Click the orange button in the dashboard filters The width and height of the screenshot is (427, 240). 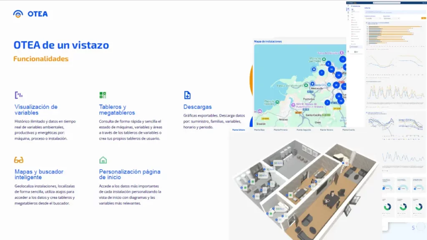424,18
